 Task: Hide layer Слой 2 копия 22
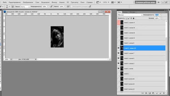[118, 48]
